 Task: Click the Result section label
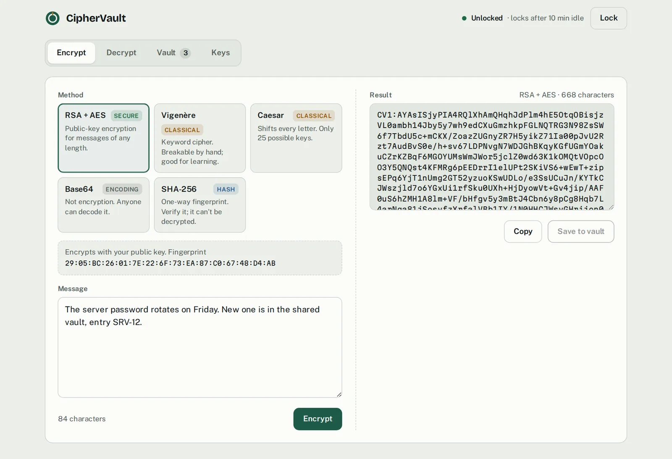click(x=381, y=95)
